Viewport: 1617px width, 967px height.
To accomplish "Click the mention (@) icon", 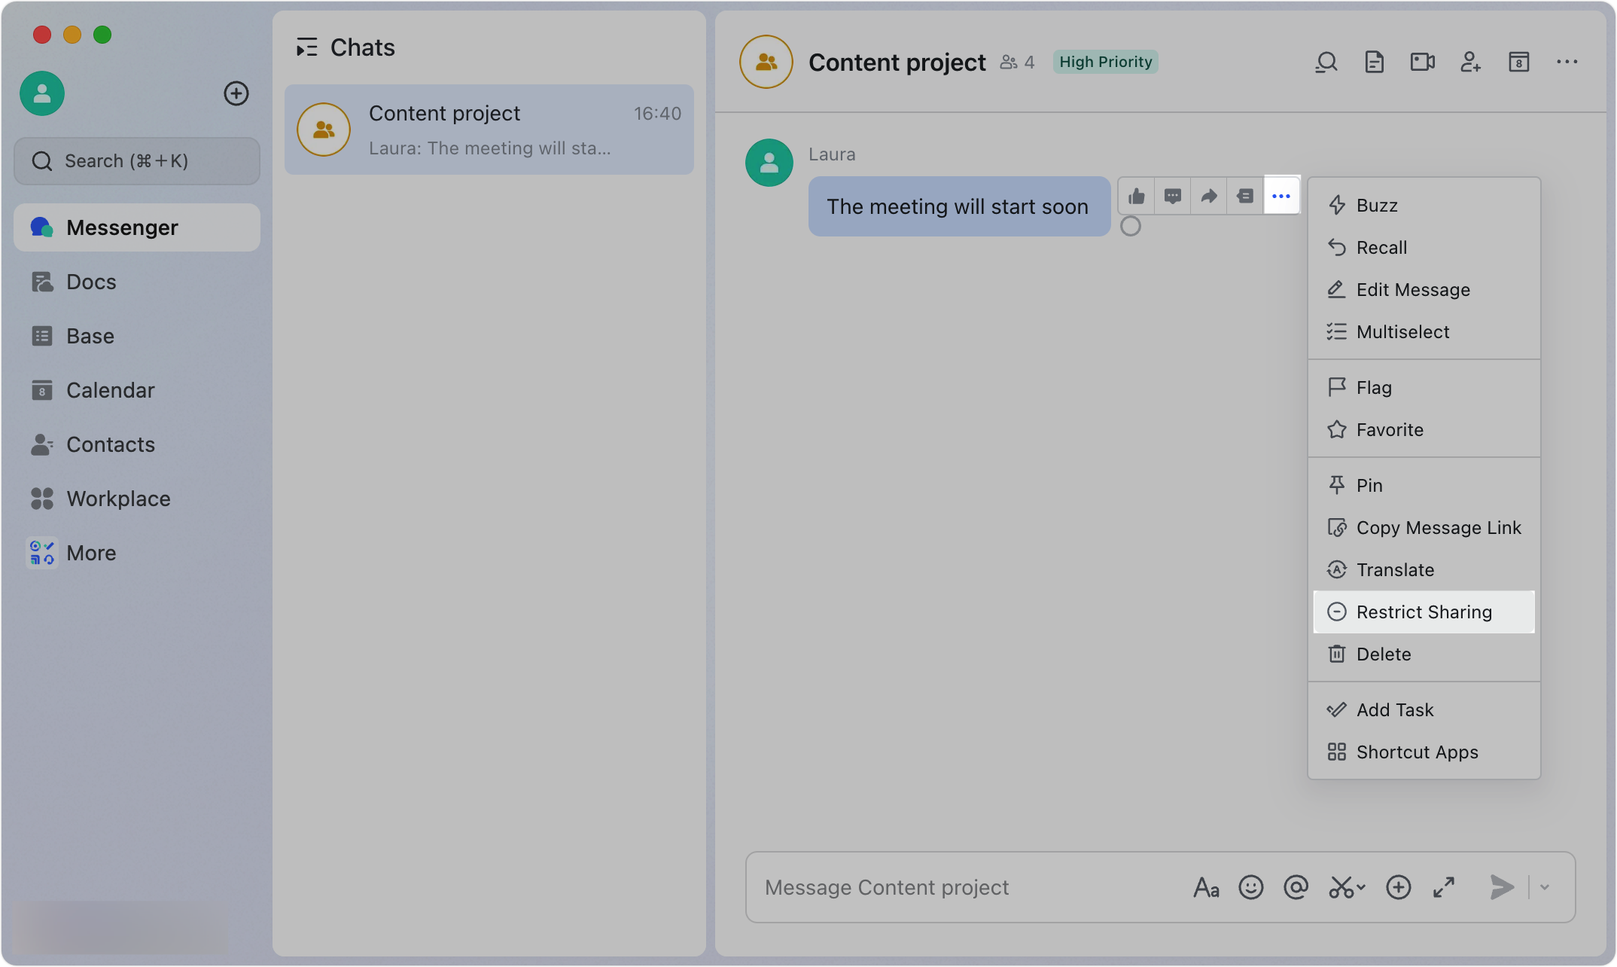I will (x=1296, y=887).
